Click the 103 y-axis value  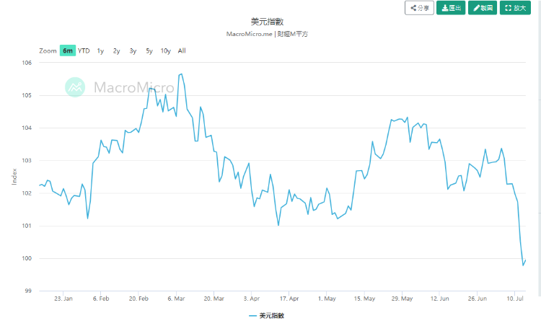[27, 160]
